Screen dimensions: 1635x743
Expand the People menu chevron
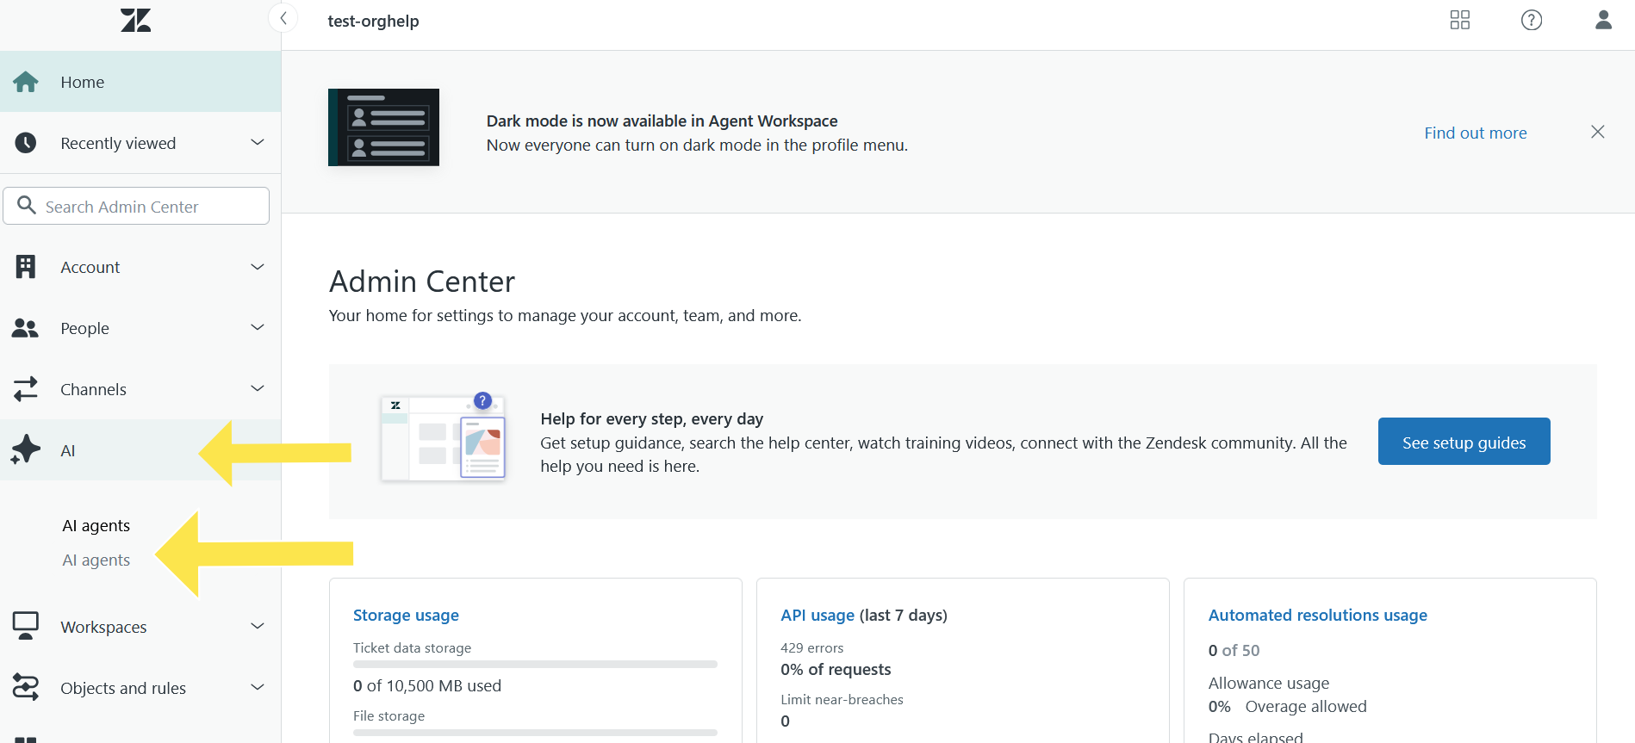(x=257, y=328)
